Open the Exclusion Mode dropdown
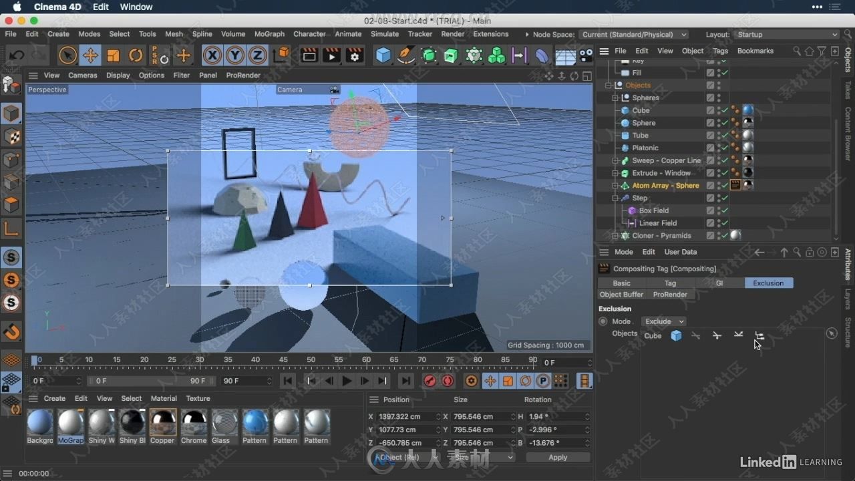The height and width of the screenshot is (481, 855). click(x=663, y=321)
